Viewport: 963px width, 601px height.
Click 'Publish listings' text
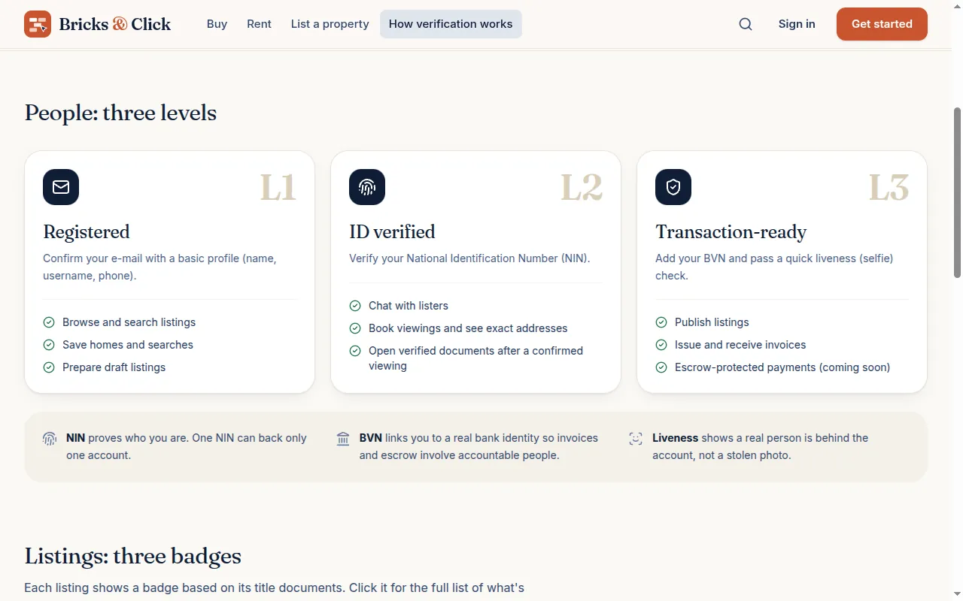pos(712,322)
